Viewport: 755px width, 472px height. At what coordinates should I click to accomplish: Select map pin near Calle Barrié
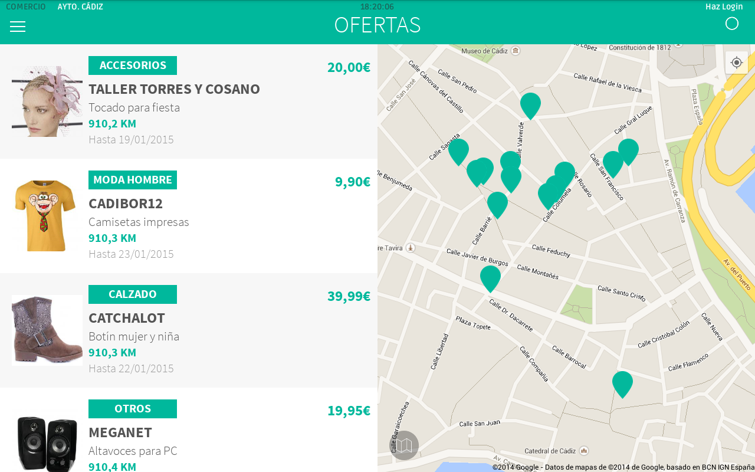[497, 205]
